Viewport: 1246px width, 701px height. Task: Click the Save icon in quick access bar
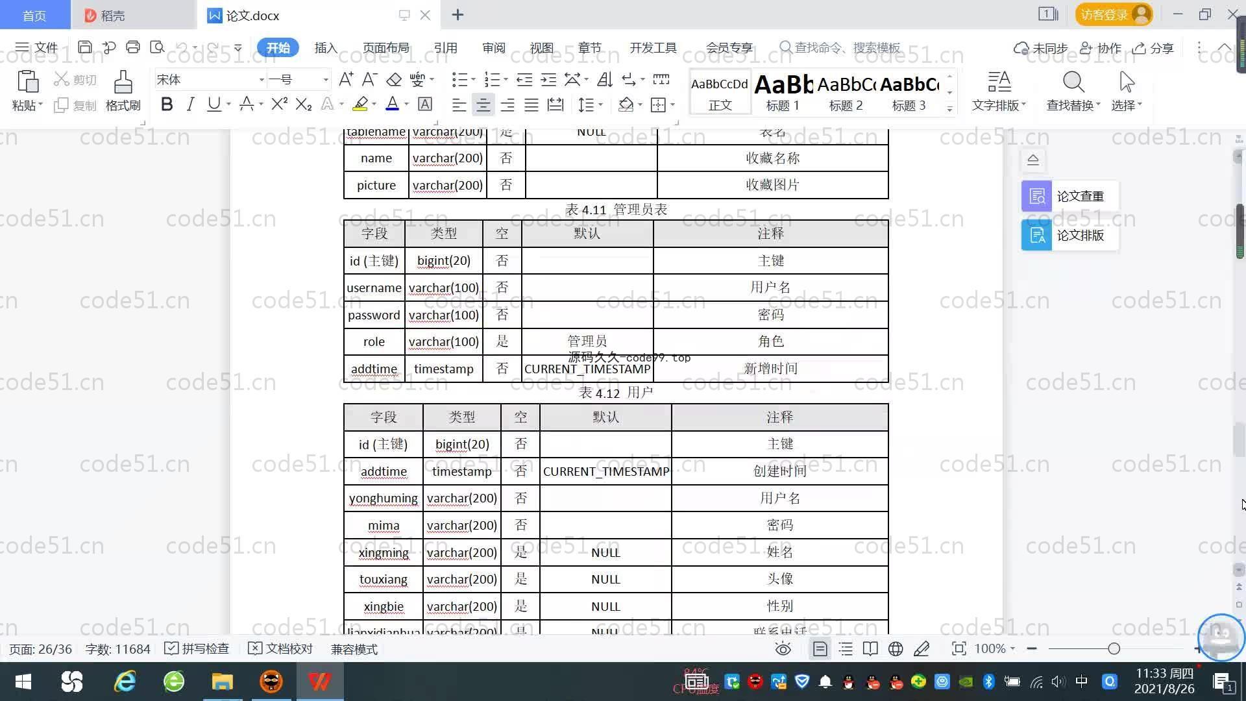tap(84, 47)
